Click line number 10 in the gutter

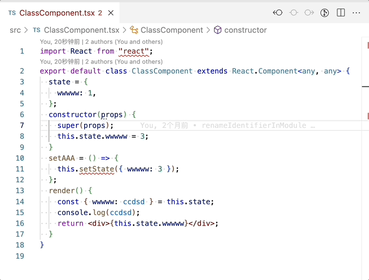[20, 158]
